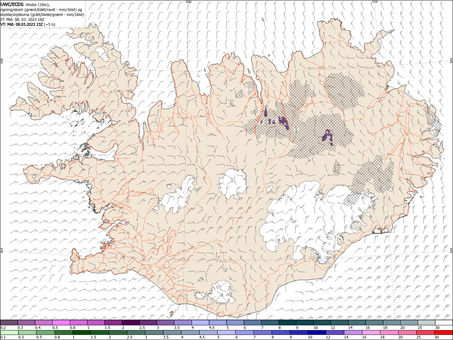Select the 14 gray-teal swatch, upper scale
This screenshot has width=453, height=340.
tap(357, 323)
